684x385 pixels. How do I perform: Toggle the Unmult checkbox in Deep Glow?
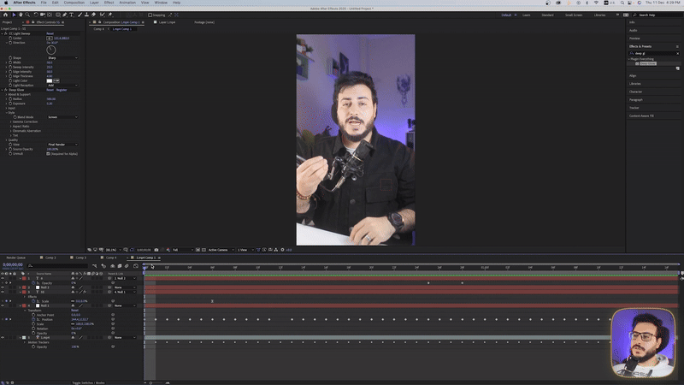click(x=48, y=154)
